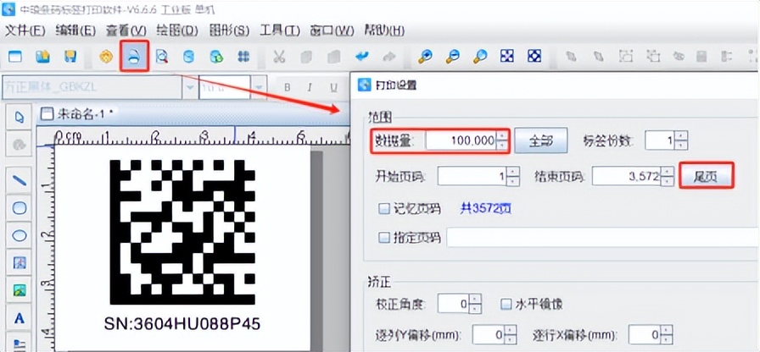Click into the 校正角度 value field
Screen dimensions: 760x352
point(454,304)
